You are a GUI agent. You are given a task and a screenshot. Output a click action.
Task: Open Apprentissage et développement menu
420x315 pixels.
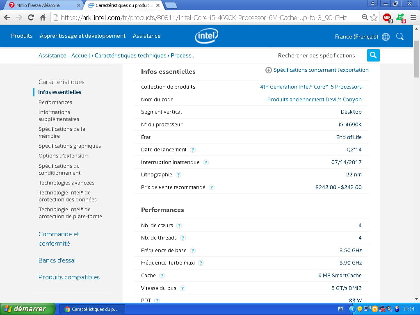point(82,36)
